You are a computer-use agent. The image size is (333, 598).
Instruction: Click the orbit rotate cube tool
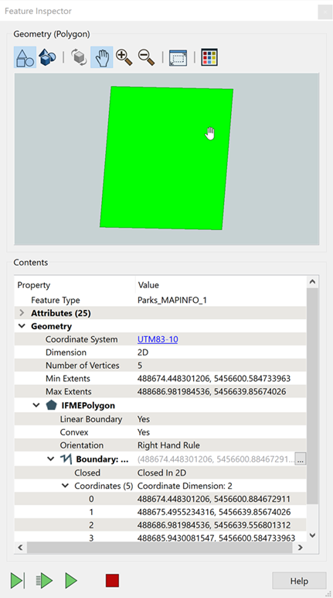click(79, 57)
